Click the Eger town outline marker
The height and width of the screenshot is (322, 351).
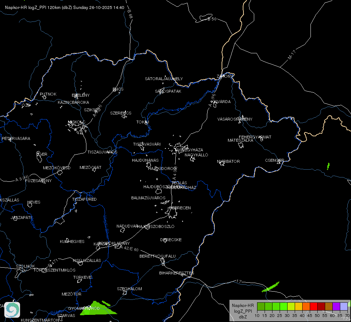39,157
